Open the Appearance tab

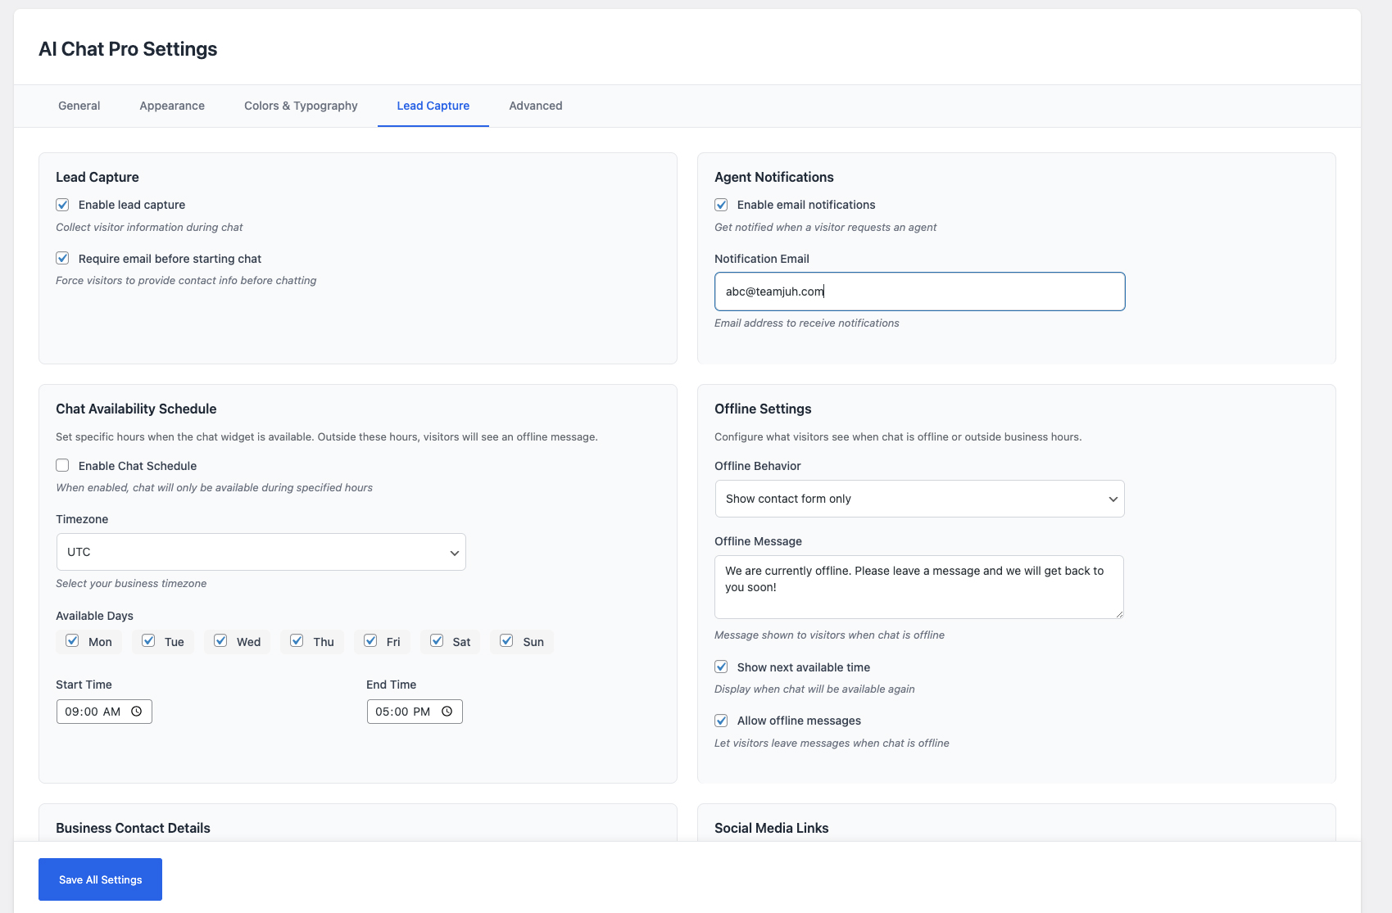point(171,106)
